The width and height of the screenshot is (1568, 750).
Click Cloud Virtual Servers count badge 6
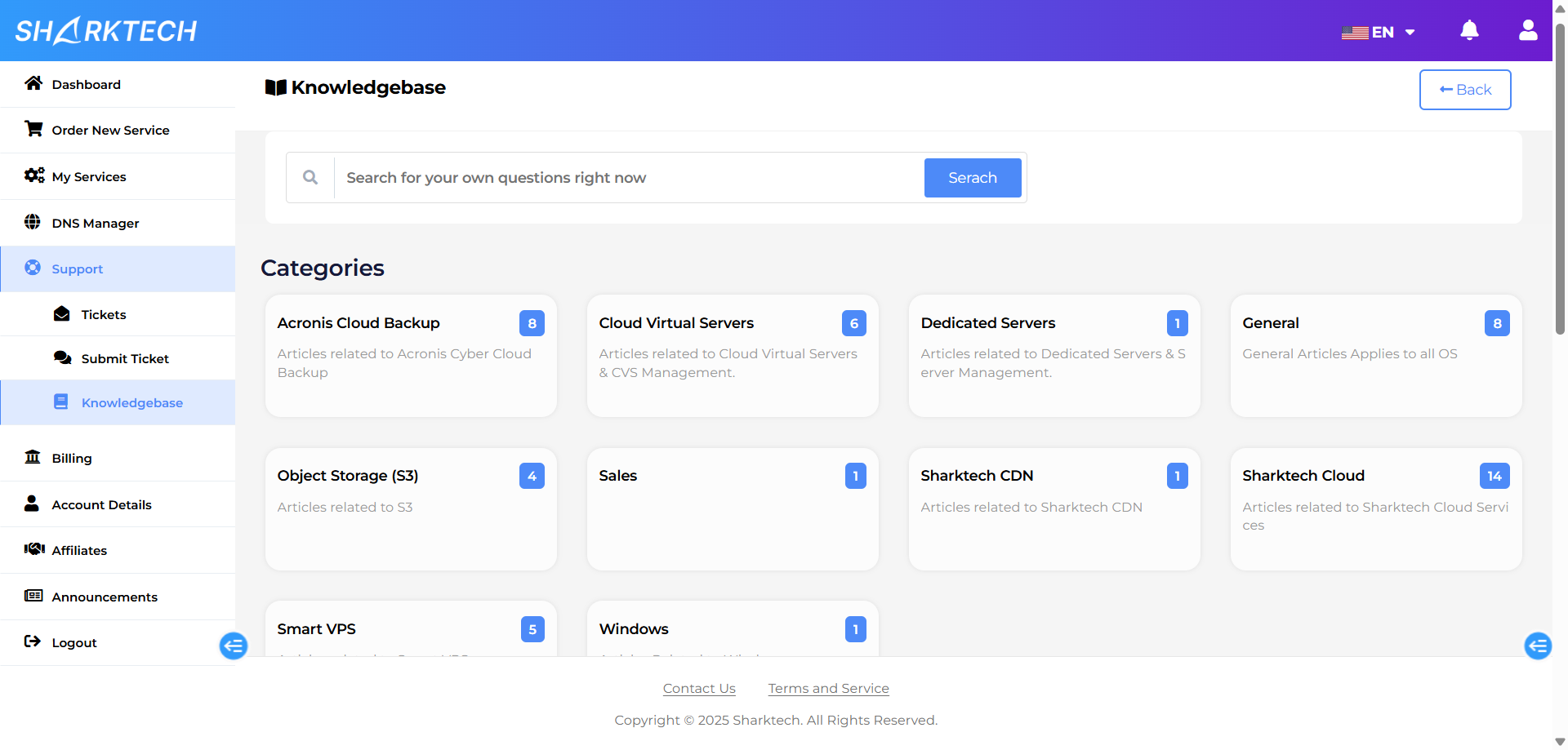854,323
